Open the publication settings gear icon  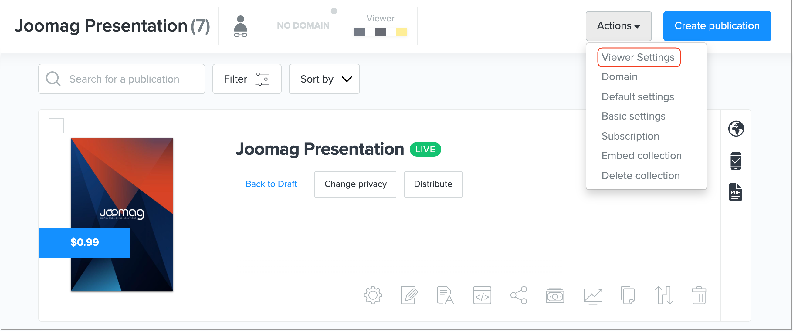click(373, 296)
